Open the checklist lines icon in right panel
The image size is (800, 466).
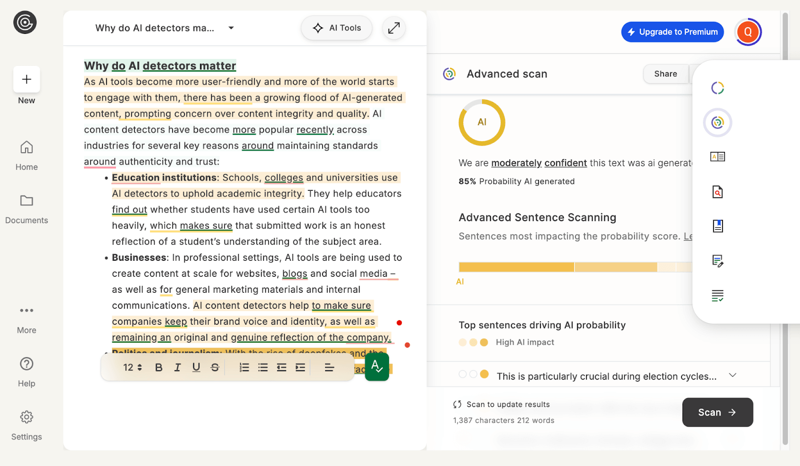pyautogui.click(x=717, y=296)
